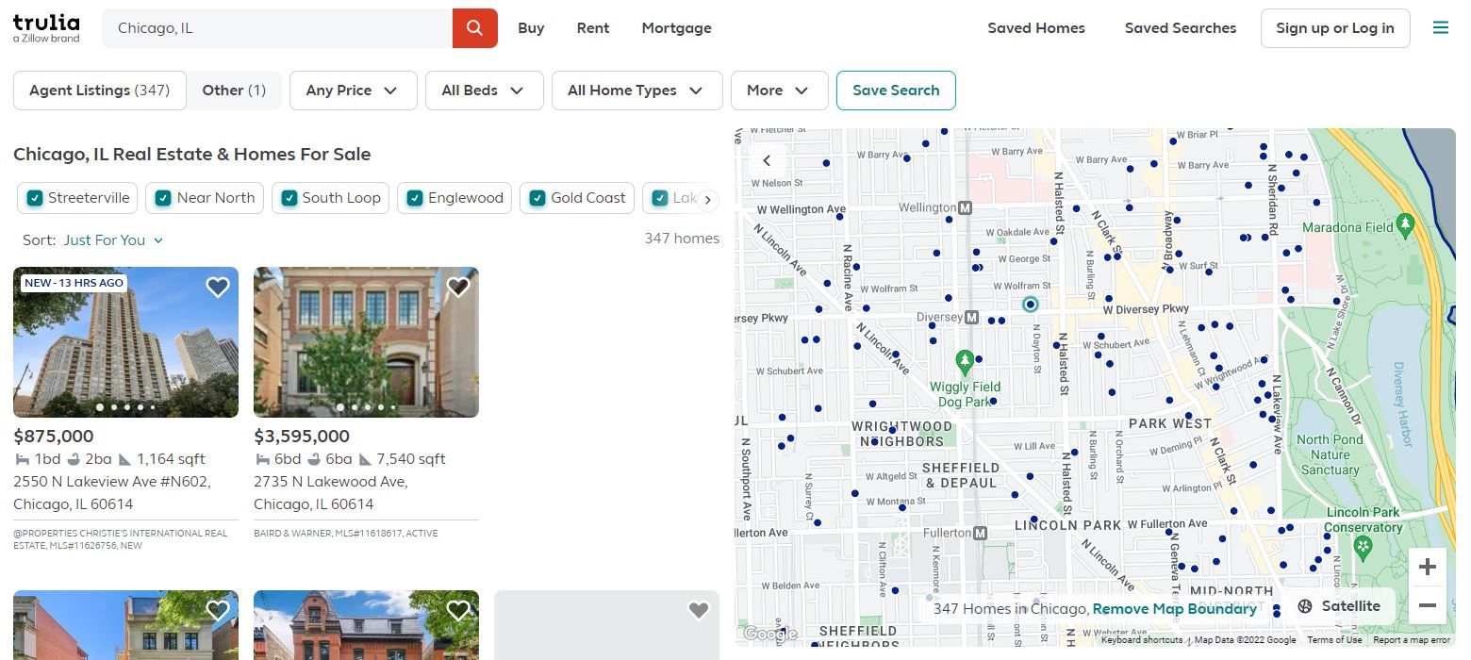The image size is (1471, 660).
Task: Click Sign up or Log in button
Action: tap(1335, 28)
